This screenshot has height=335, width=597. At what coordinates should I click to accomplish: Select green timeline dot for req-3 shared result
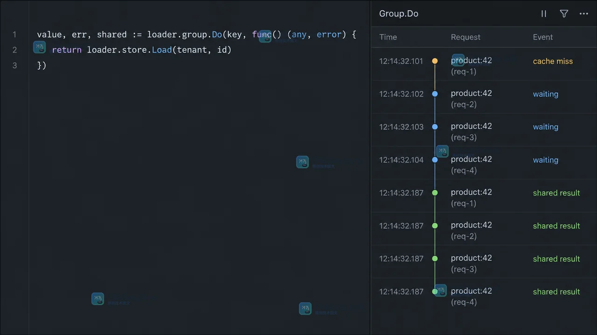(x=435, y=259)
